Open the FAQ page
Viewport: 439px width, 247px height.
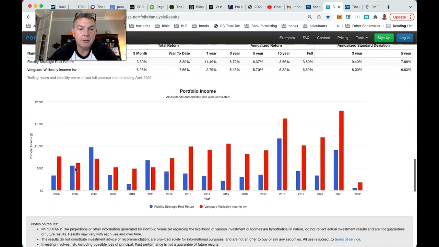(x=306, y=38)
